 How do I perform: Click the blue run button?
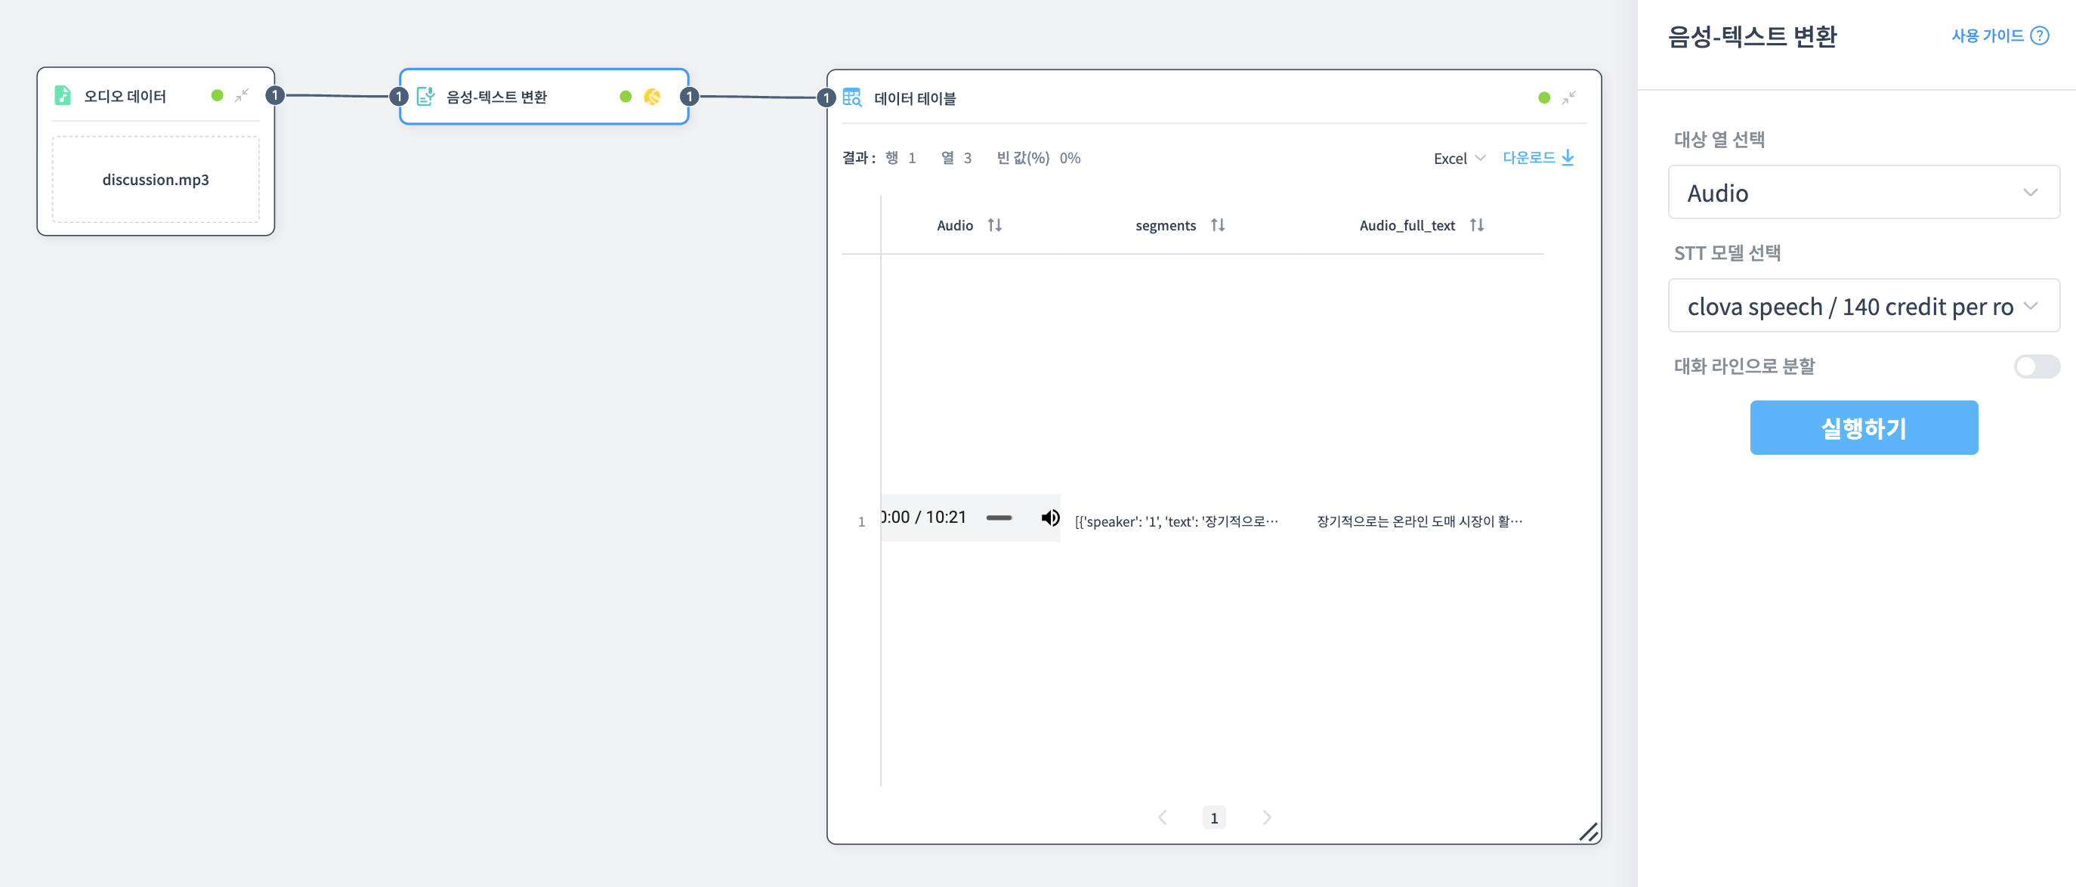pyautogui.click(x=1863, y=428)
